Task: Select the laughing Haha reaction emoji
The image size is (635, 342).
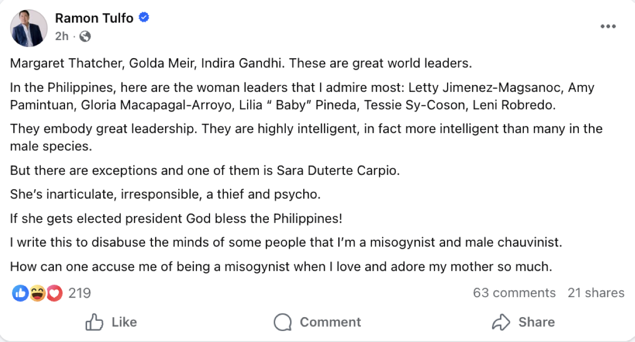Action: 37,293
